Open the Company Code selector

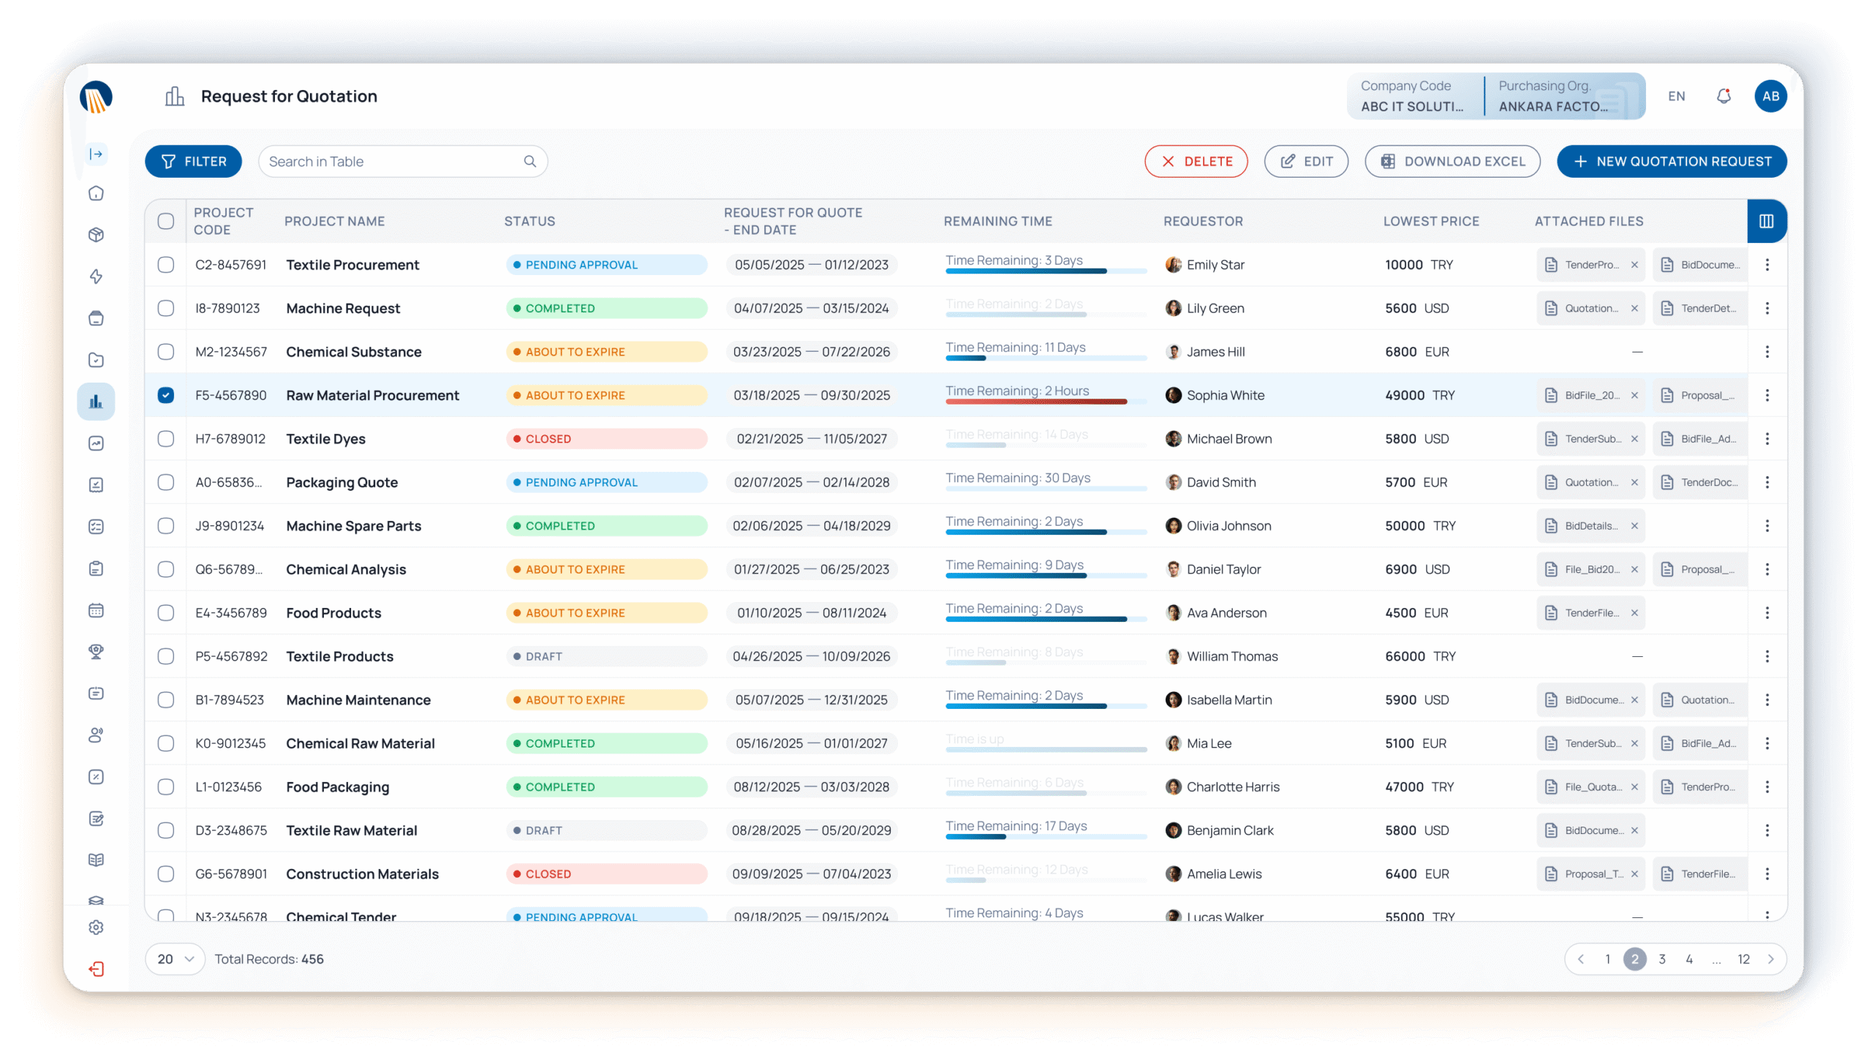(x=1413, y=96)
